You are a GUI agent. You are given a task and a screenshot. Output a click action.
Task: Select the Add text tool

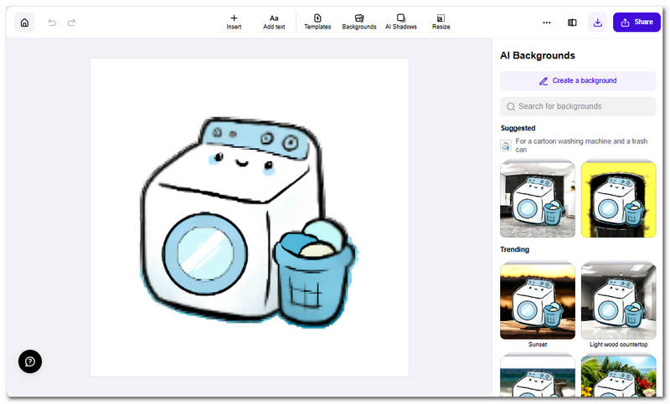click(x=274, y=22)
